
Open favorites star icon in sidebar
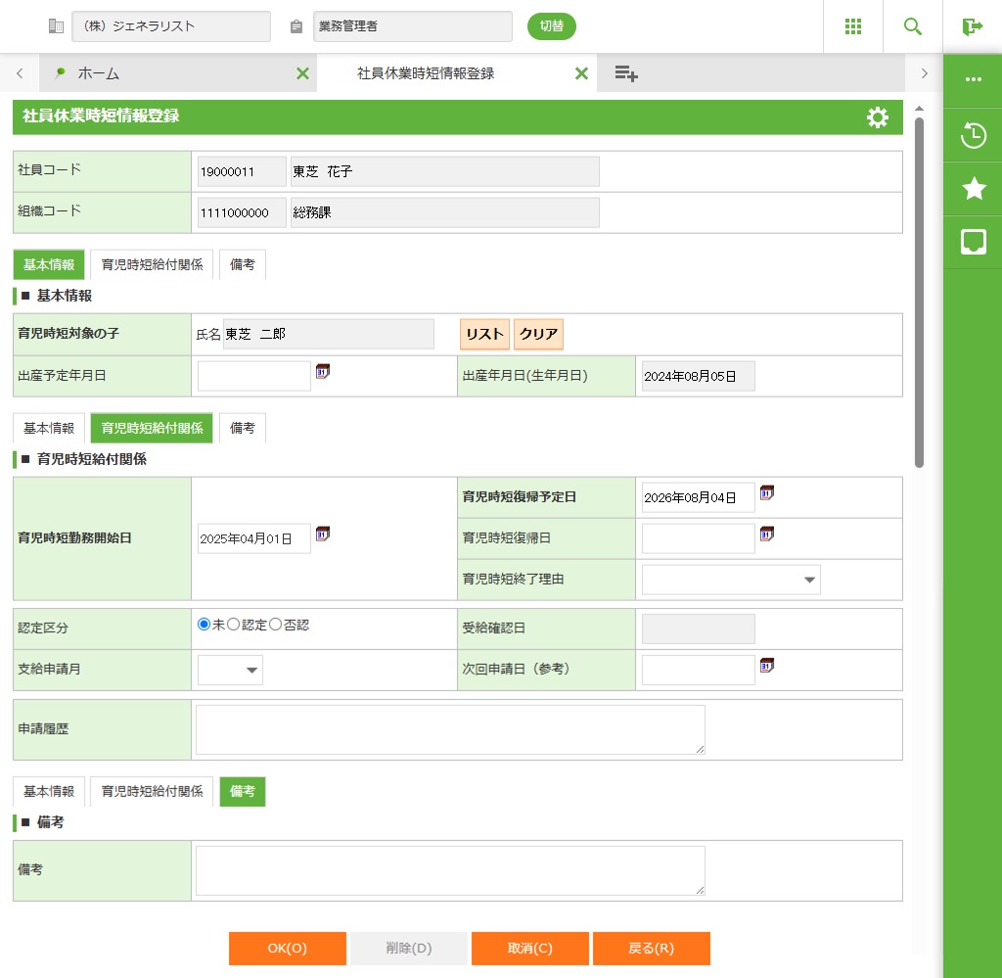[x=974, y=189]
